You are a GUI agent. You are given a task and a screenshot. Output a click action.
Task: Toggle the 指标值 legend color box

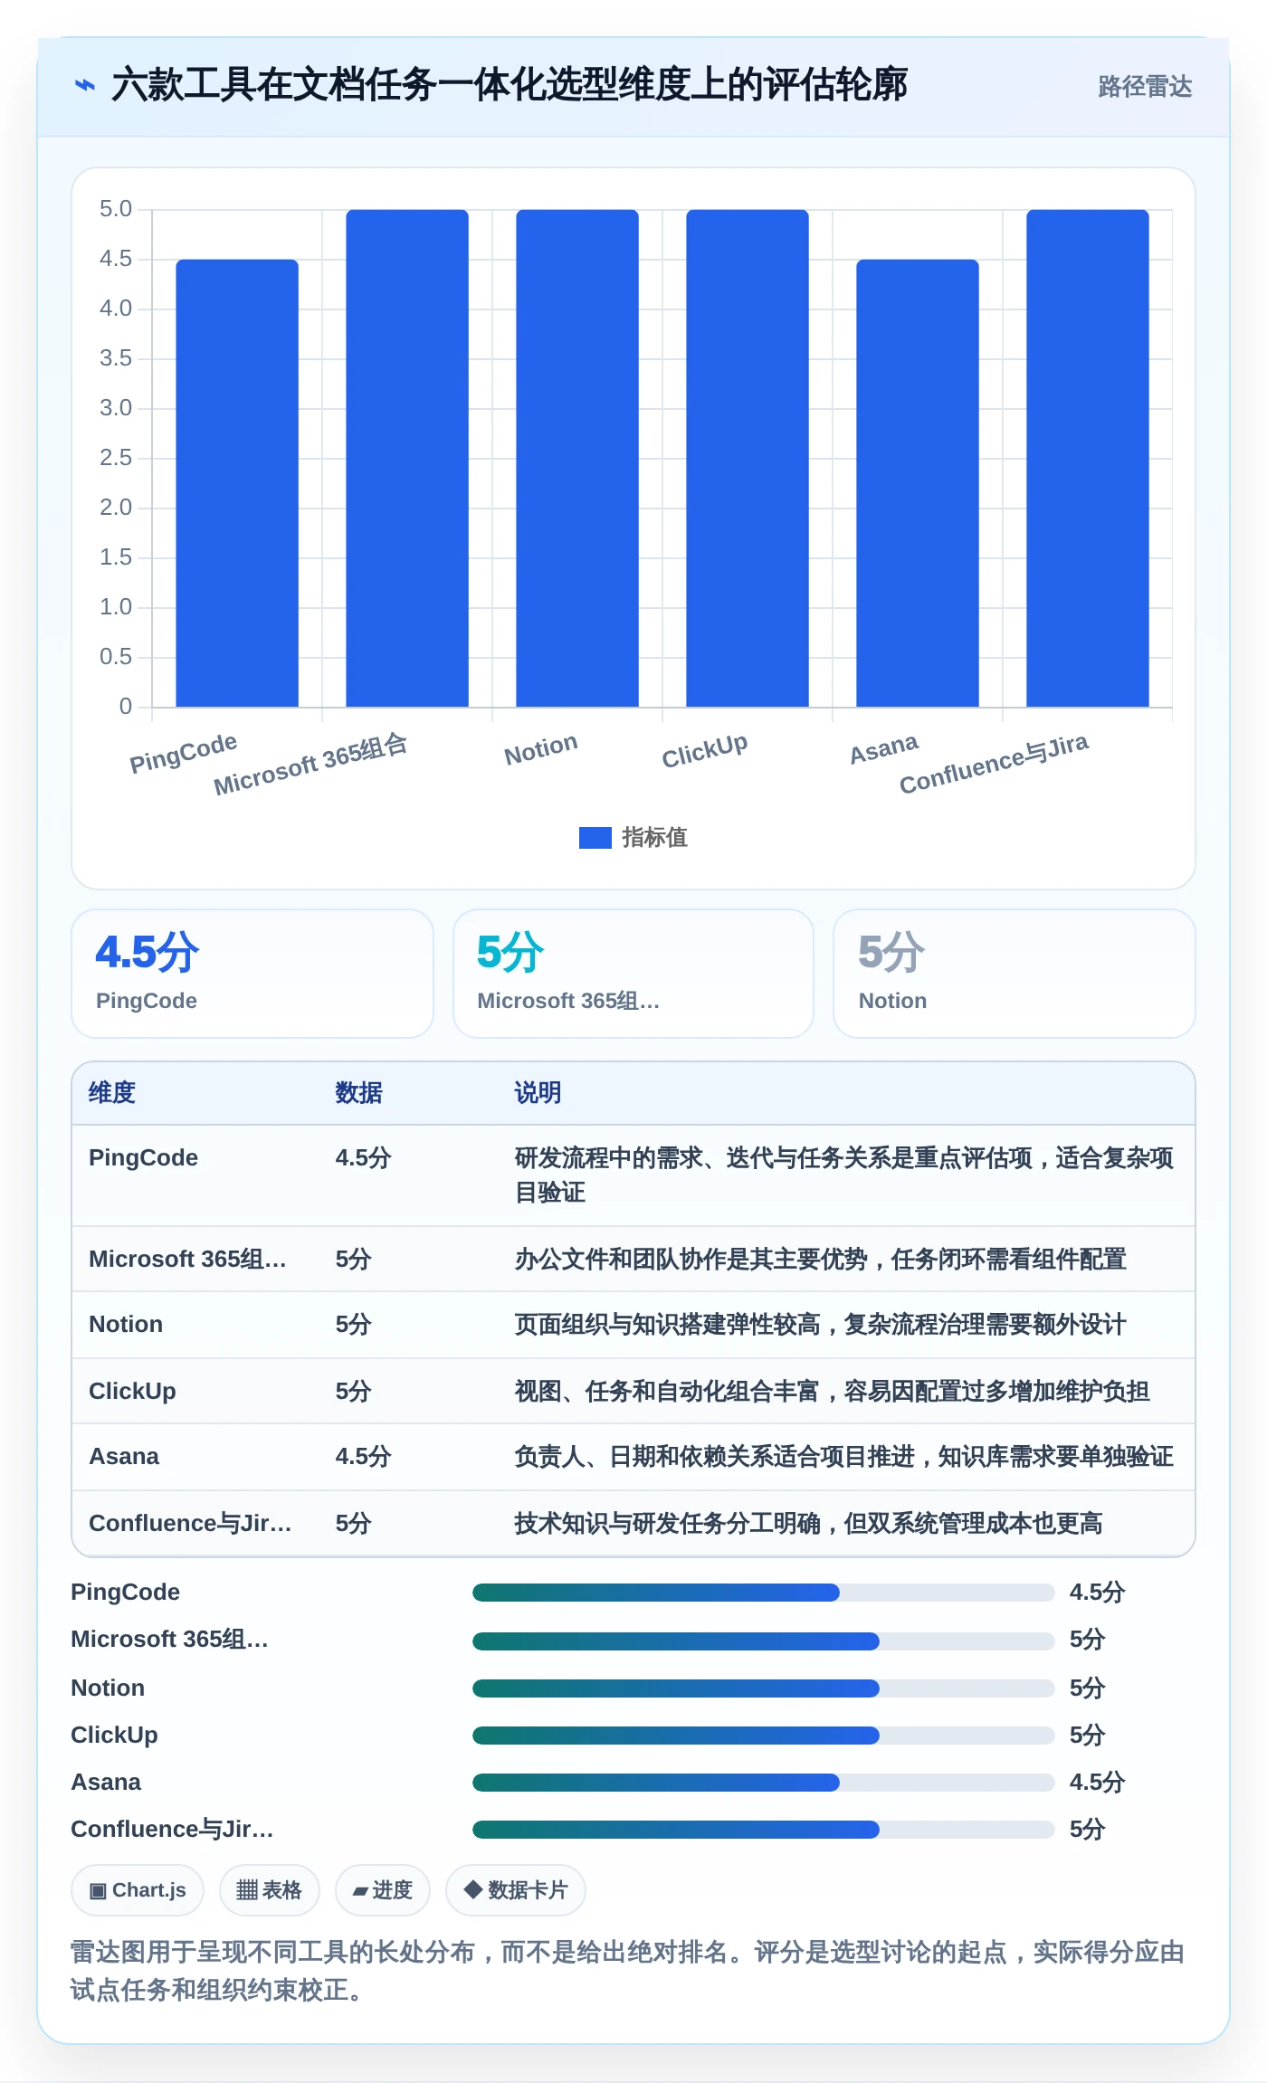click(x=595, y=838)
